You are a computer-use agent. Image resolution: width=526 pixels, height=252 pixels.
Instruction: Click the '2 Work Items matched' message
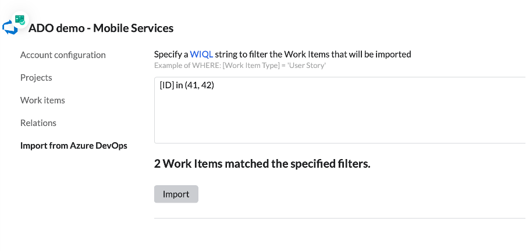(262, 164)
